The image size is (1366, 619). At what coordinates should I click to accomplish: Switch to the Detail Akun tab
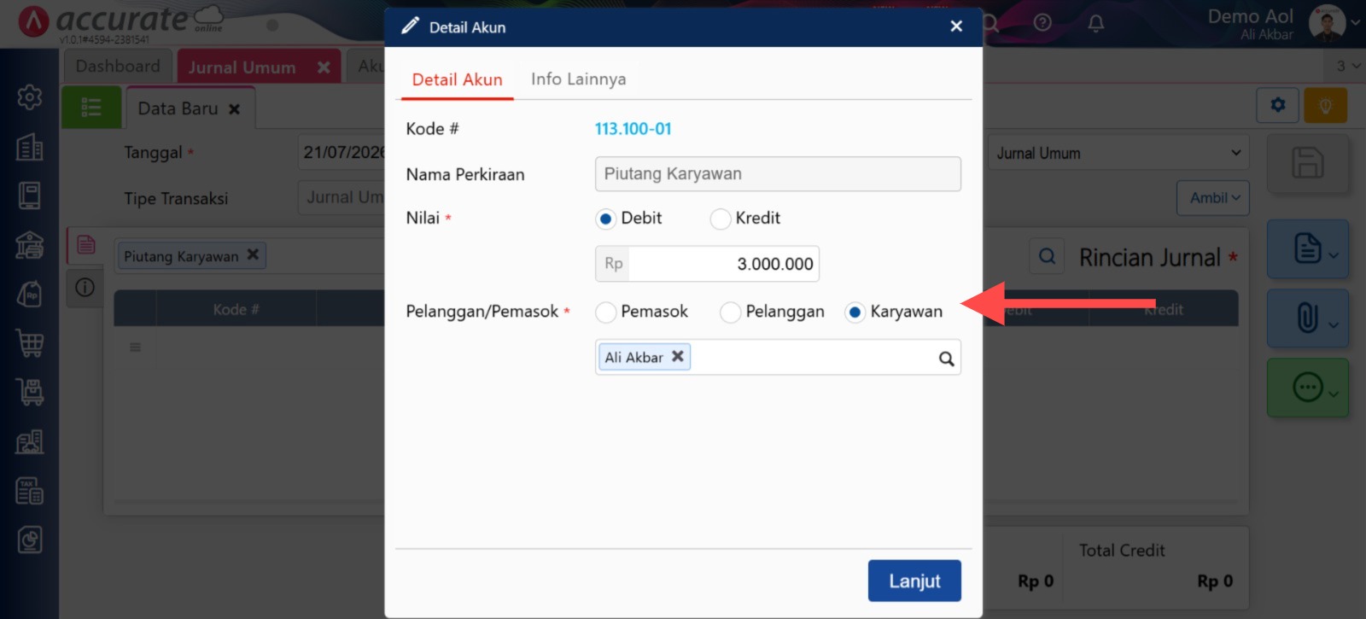pos(457,79)
